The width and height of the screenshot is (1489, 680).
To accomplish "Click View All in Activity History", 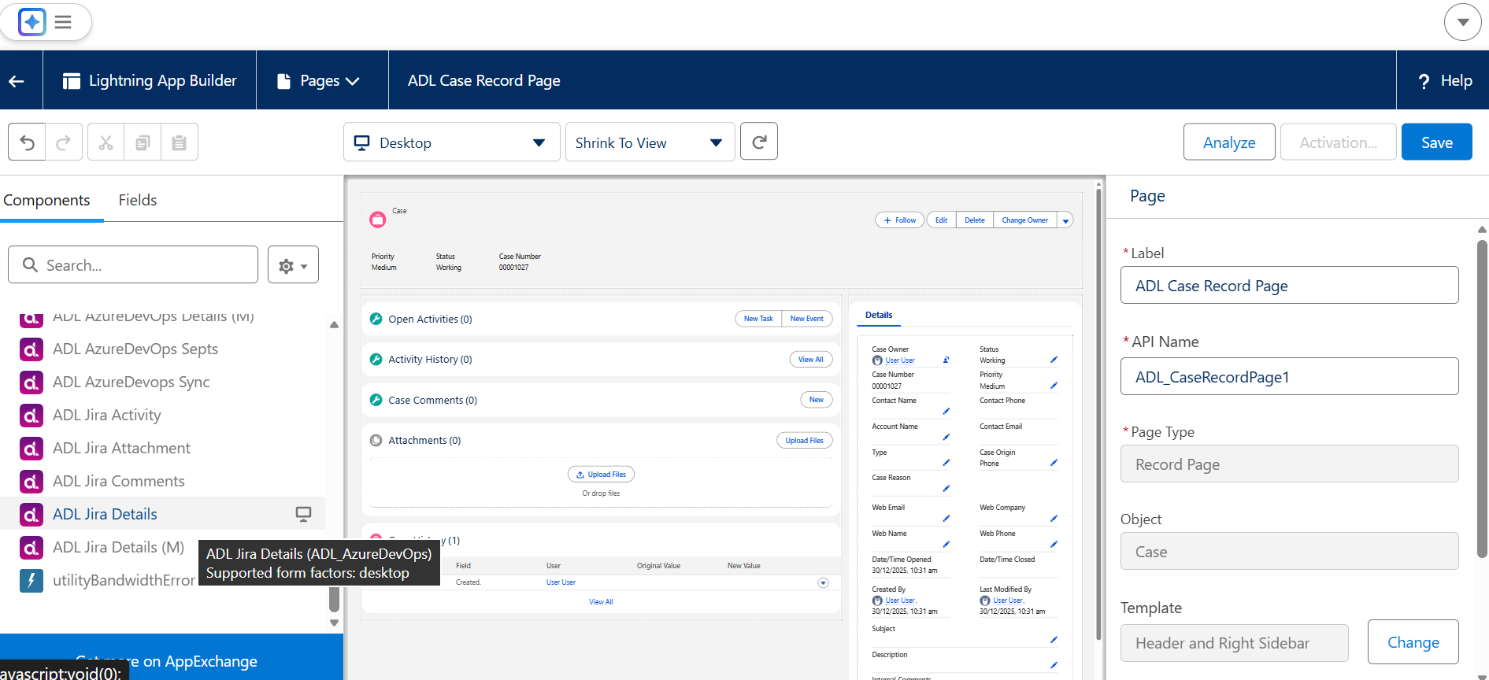I will [811, 360].
